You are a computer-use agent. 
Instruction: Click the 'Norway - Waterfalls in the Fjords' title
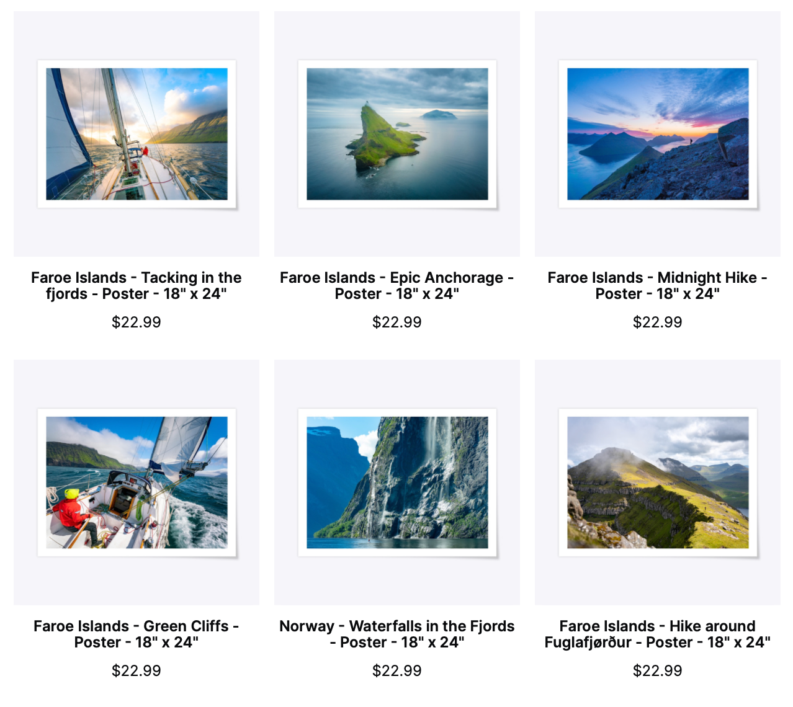click(397, 634)
